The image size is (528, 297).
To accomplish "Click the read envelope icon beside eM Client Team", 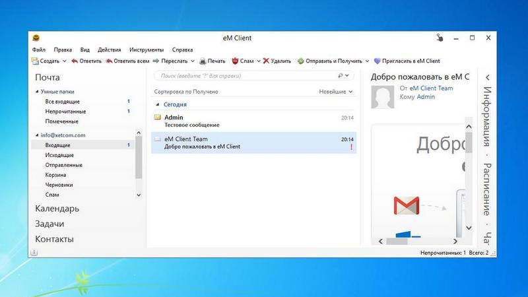I will tap(157, 139).
